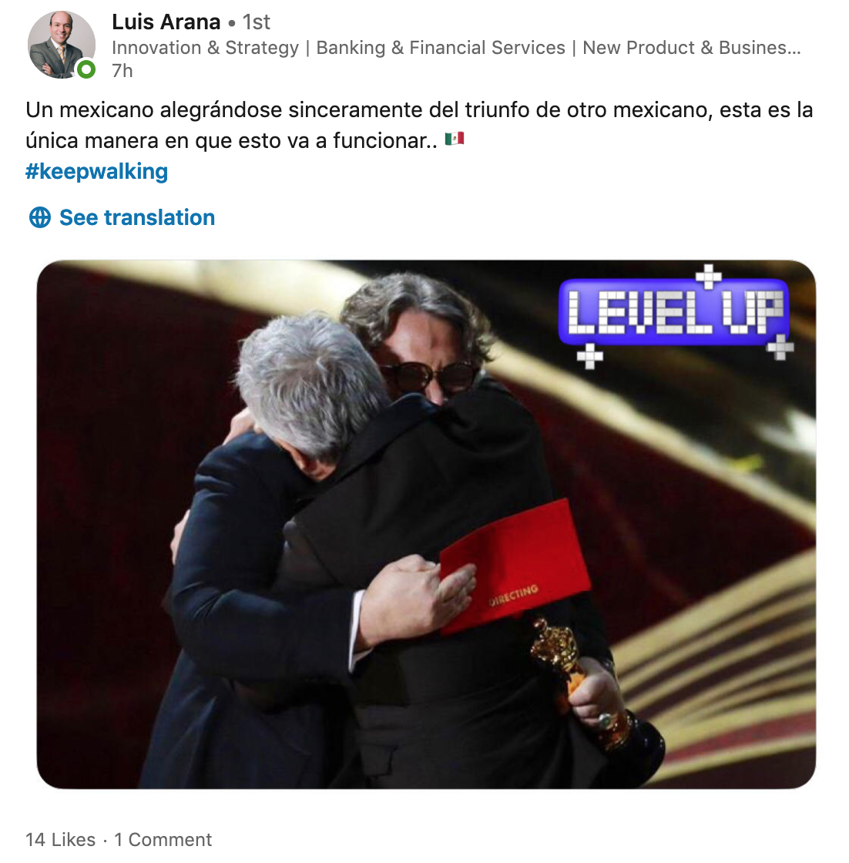Open the #keepwalking hashtag

[x=96, y=171]
